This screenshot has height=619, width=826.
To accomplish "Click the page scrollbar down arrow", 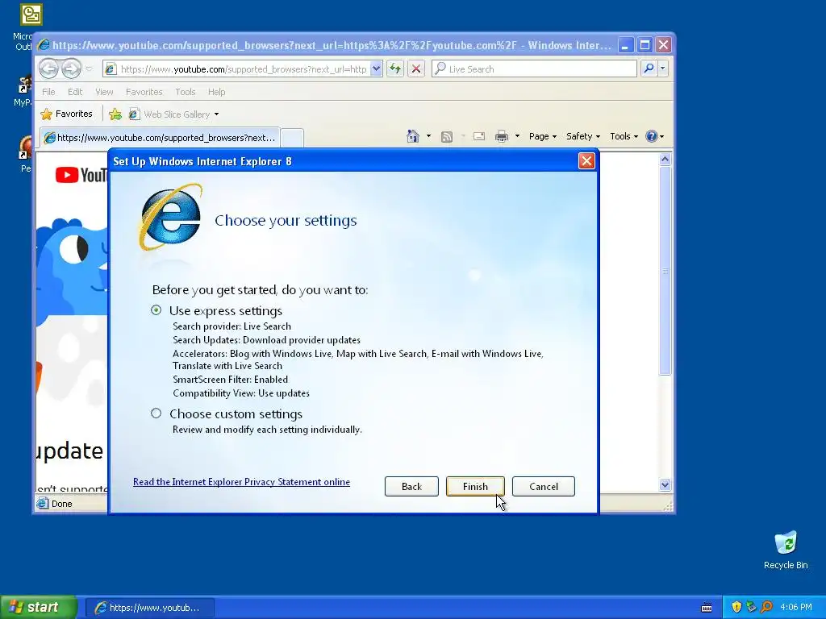I will coord(665,484).
